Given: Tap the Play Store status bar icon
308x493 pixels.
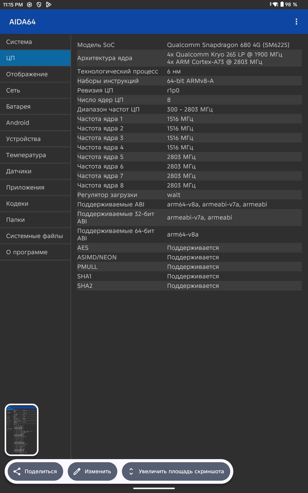Looking at the screenshot, I should (x=49, y=5).
